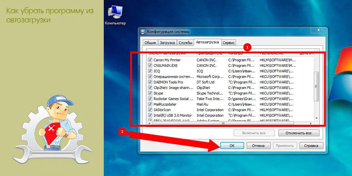The width and height of the screenshot is (352, 176).
Task: Uncheck the Rockstar Games Social startup entry
Action: click(x=150, y=99)
